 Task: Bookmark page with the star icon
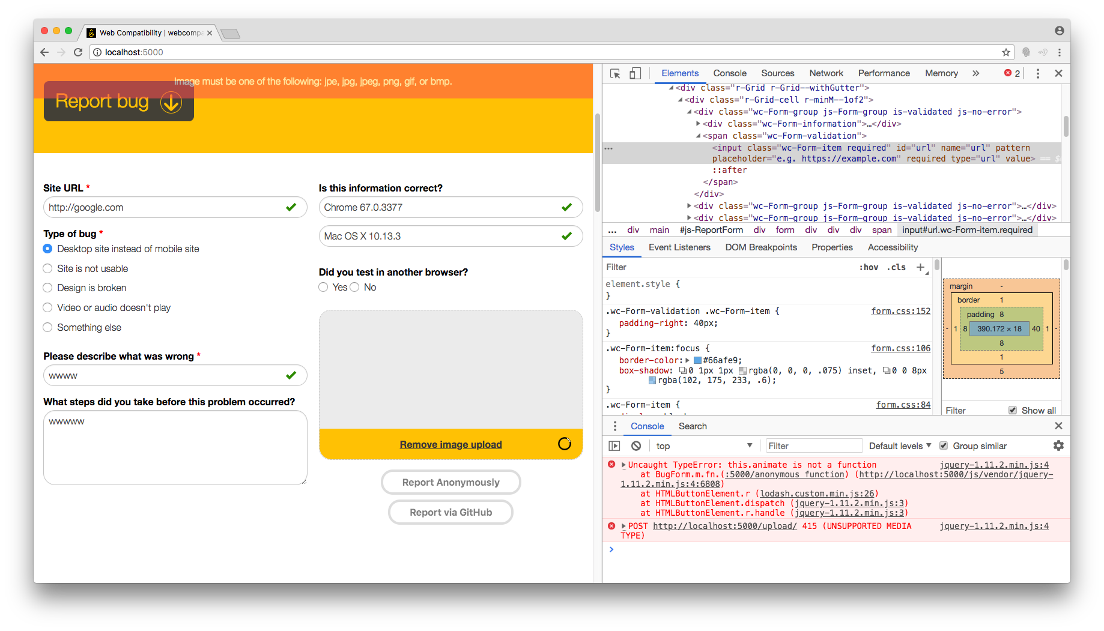1006,52
